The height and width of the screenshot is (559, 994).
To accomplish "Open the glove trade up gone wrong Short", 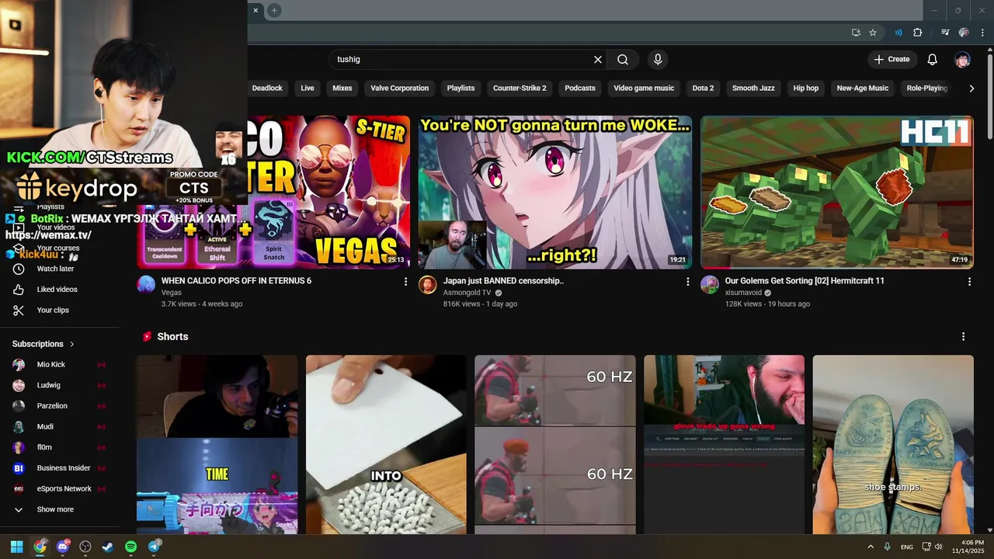I will click(x=724, y=445).
